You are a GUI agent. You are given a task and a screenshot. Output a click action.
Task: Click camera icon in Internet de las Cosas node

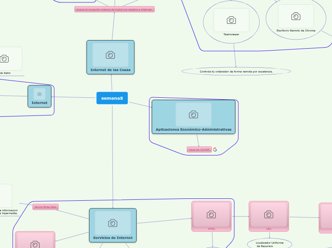110,55
